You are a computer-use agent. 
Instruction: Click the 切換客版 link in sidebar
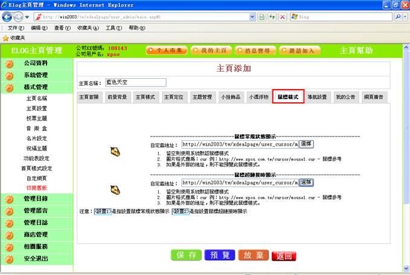[x=36, y=188]
